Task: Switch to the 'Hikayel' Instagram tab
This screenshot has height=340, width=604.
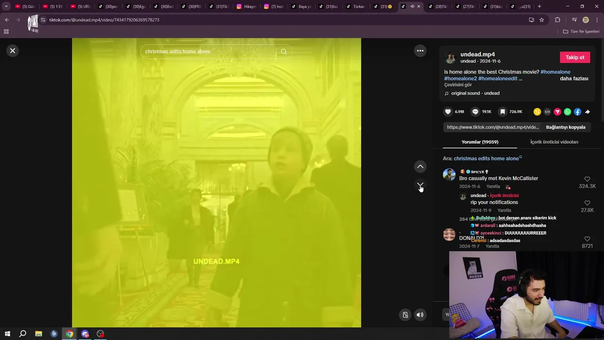Action: coord(246,6)
